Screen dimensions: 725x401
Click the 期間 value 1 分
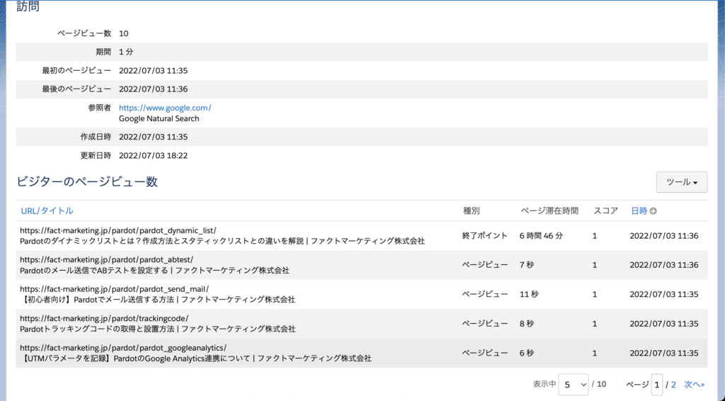126,52
